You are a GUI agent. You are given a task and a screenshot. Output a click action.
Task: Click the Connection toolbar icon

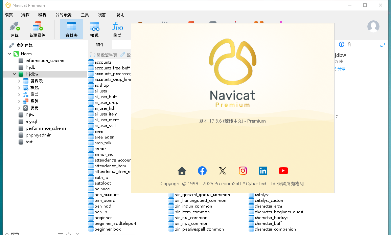point(15,29)
